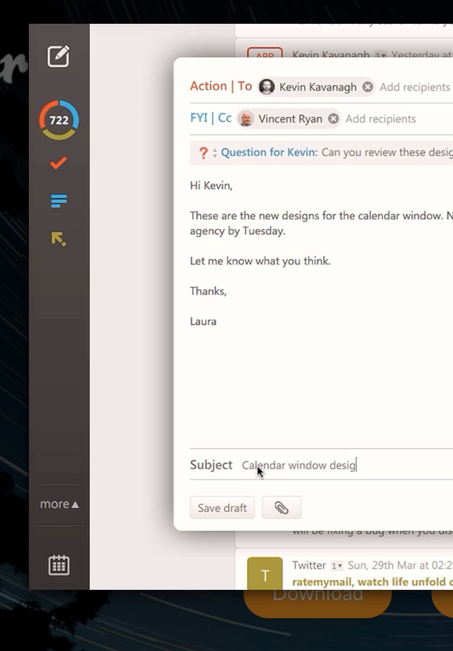Click Vincent Ryan's avatar photo
Viewport: 453px width, 651px height.
[246, 119]
